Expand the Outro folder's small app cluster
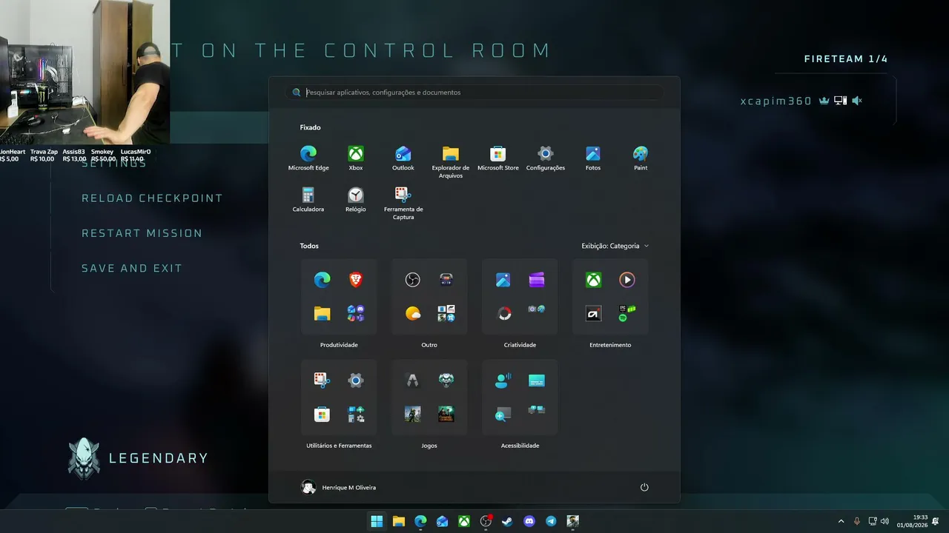Screen dimensions: 949x533 coord(446,313)
